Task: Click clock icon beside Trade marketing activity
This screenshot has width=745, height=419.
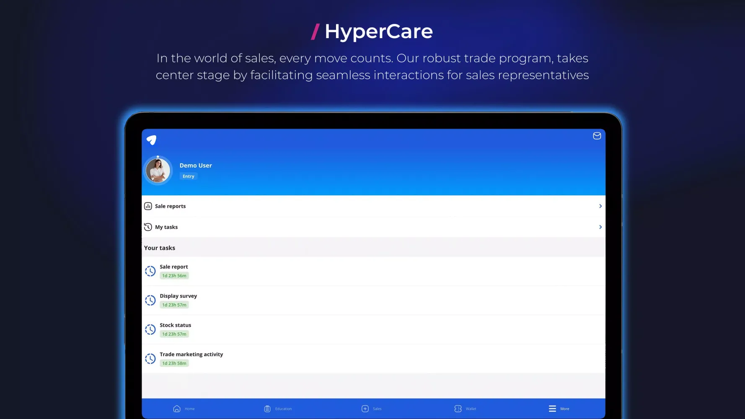Action: click(x=150, y=359)
